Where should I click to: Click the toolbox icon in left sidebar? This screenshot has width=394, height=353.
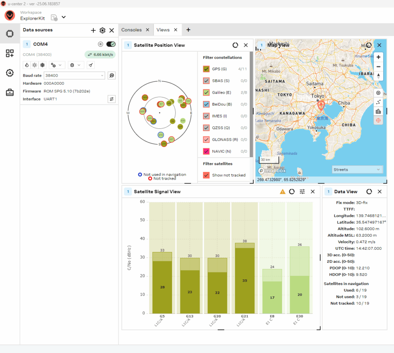[10, 92]
